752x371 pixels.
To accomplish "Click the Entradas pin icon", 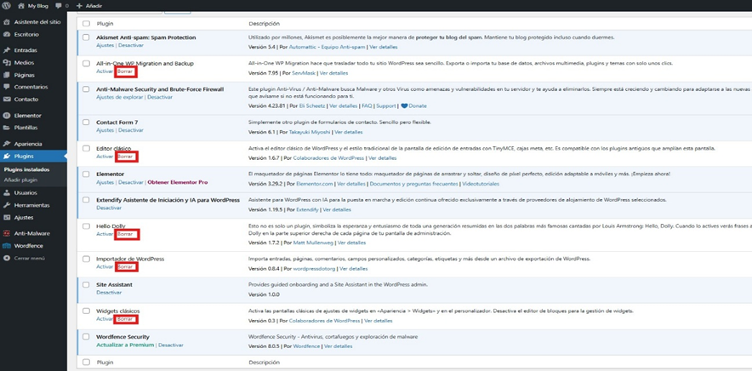I will point(7,50).
